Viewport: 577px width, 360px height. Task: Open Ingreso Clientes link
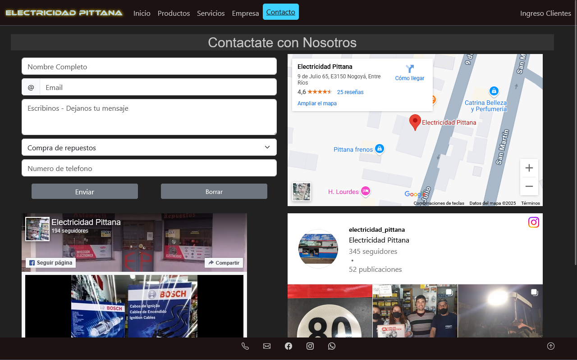pos(545,13)
